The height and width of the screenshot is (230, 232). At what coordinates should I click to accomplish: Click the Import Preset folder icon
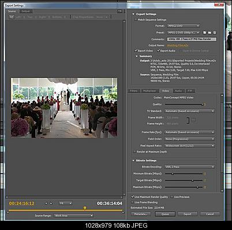point(209,32)
